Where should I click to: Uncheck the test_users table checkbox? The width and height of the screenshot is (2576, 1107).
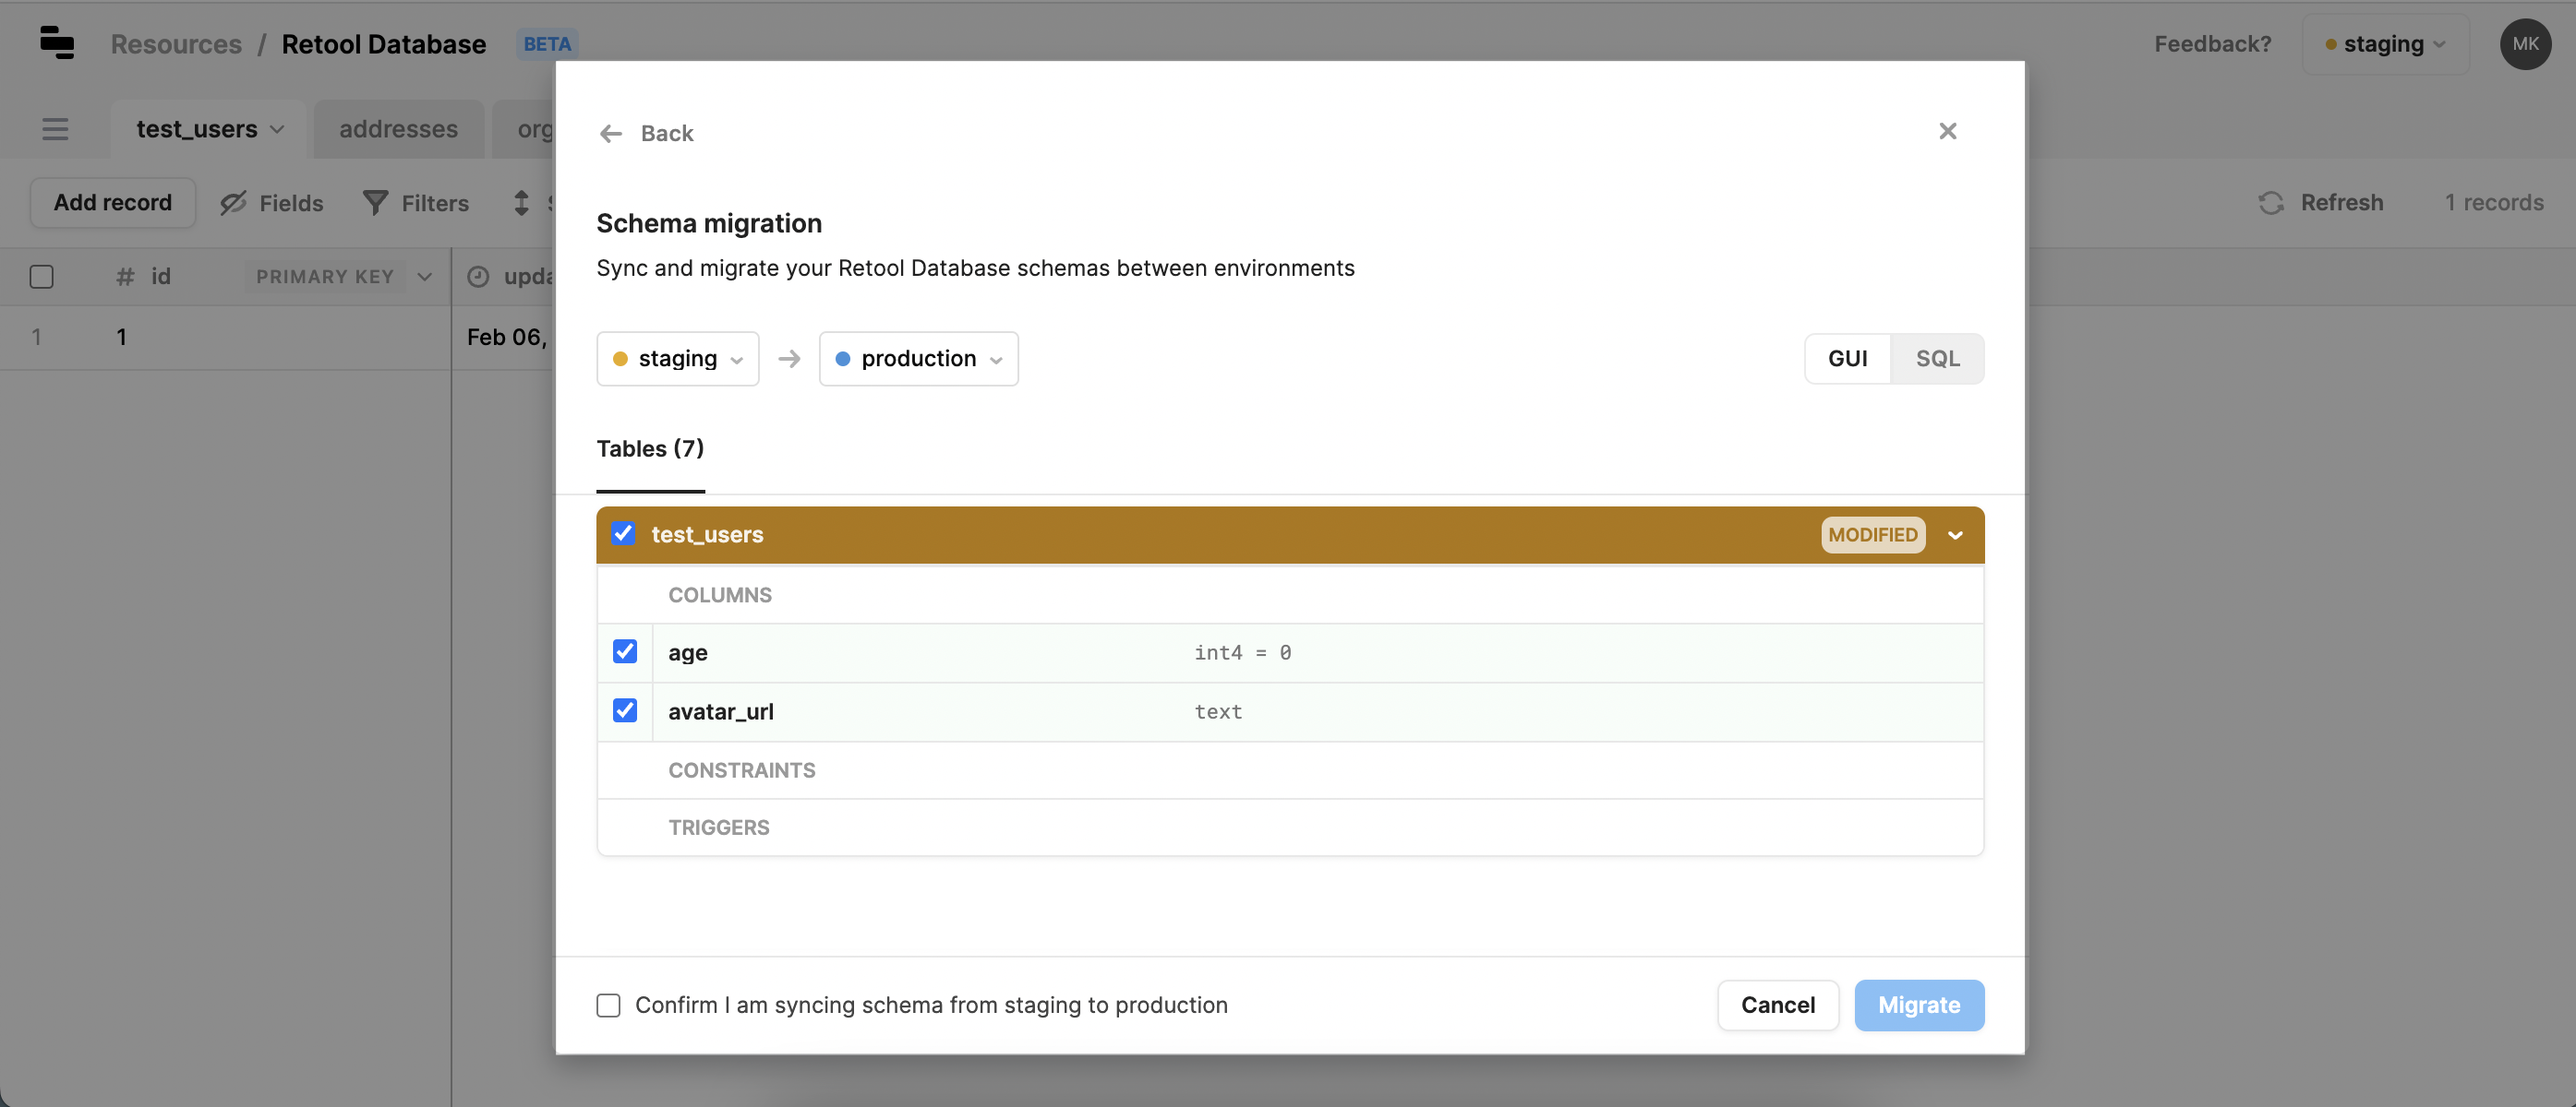[x=623, y=533]
